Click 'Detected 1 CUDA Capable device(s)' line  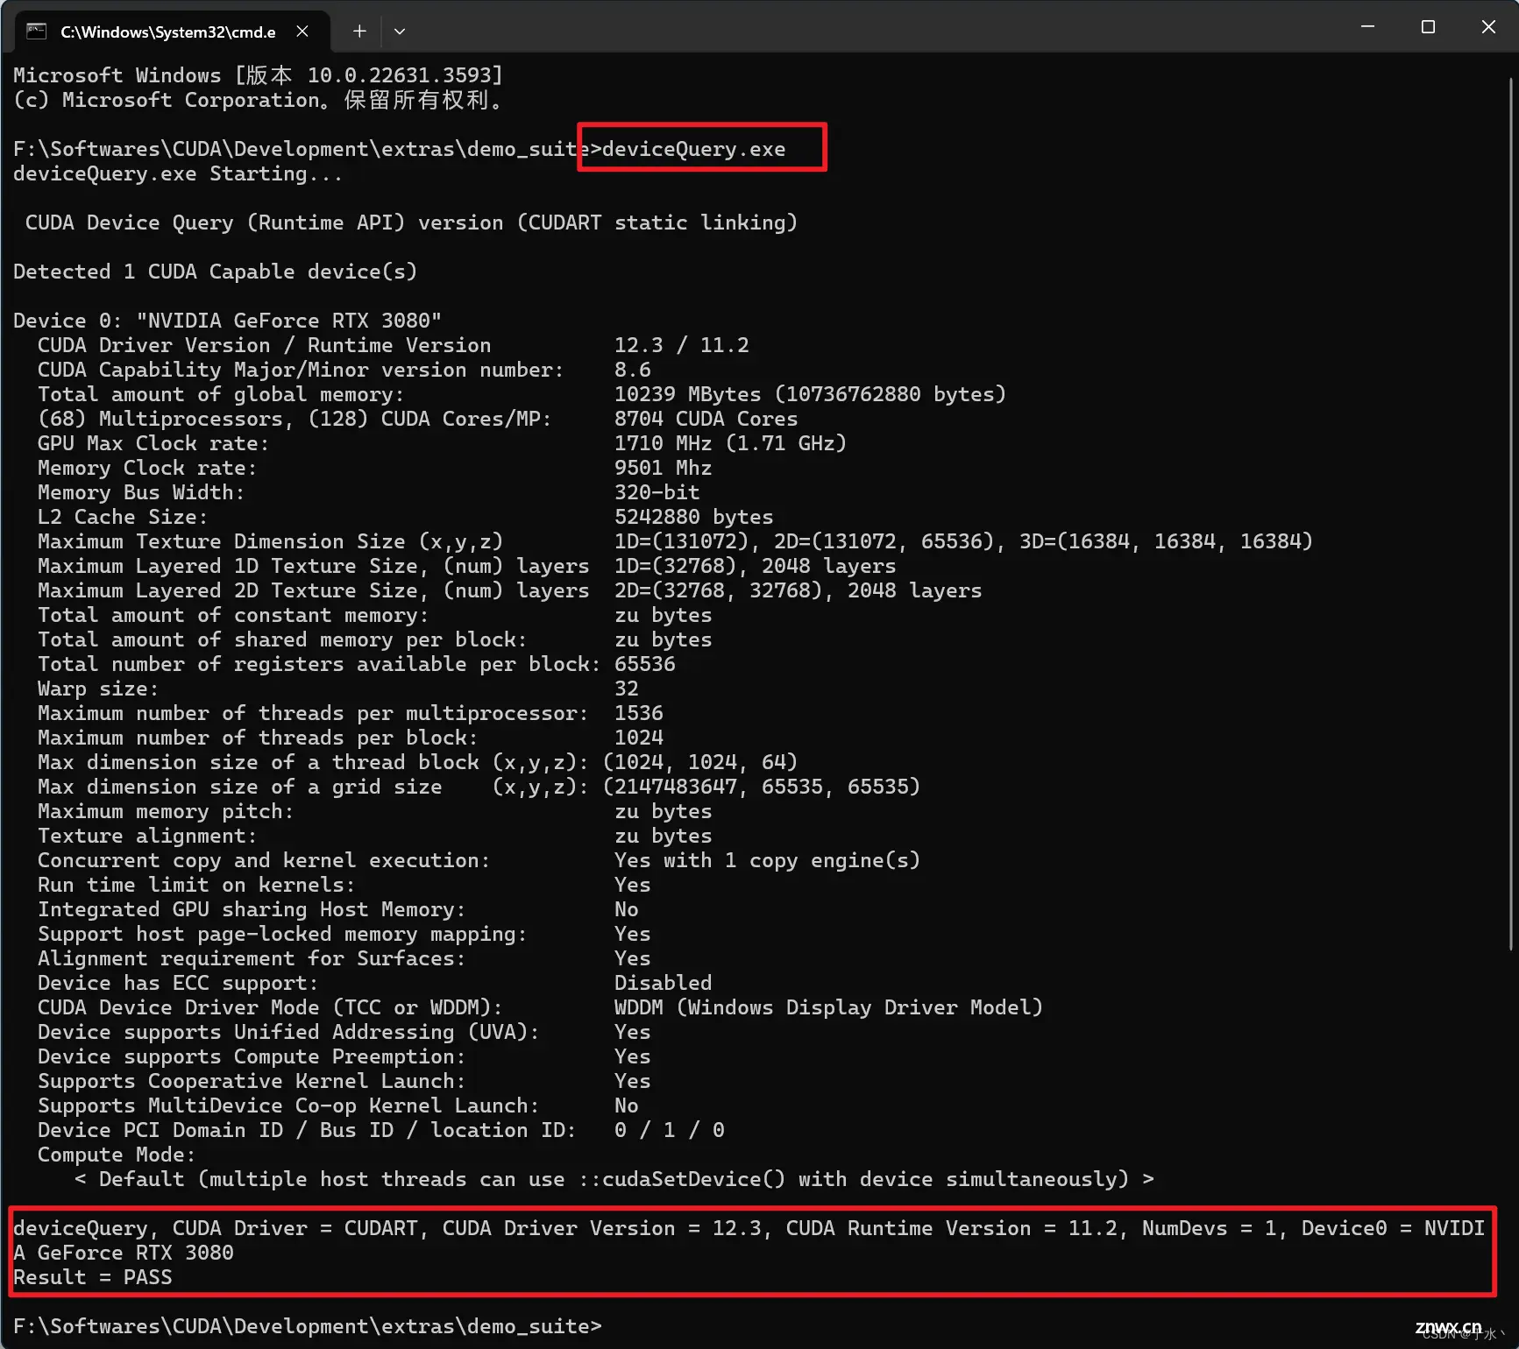coord(216,272)
